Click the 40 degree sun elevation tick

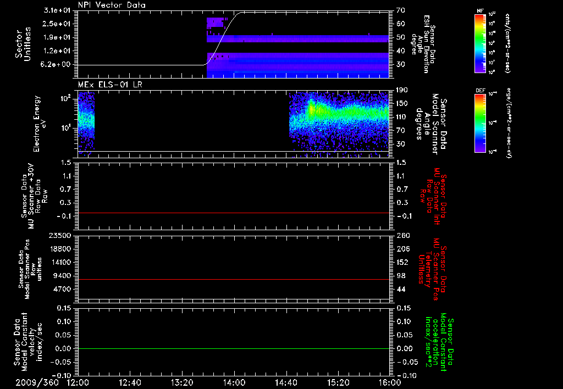[400, 51]
